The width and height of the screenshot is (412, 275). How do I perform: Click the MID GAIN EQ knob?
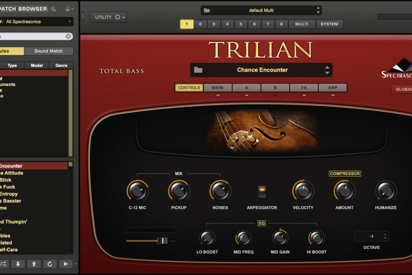click(280, 238)
